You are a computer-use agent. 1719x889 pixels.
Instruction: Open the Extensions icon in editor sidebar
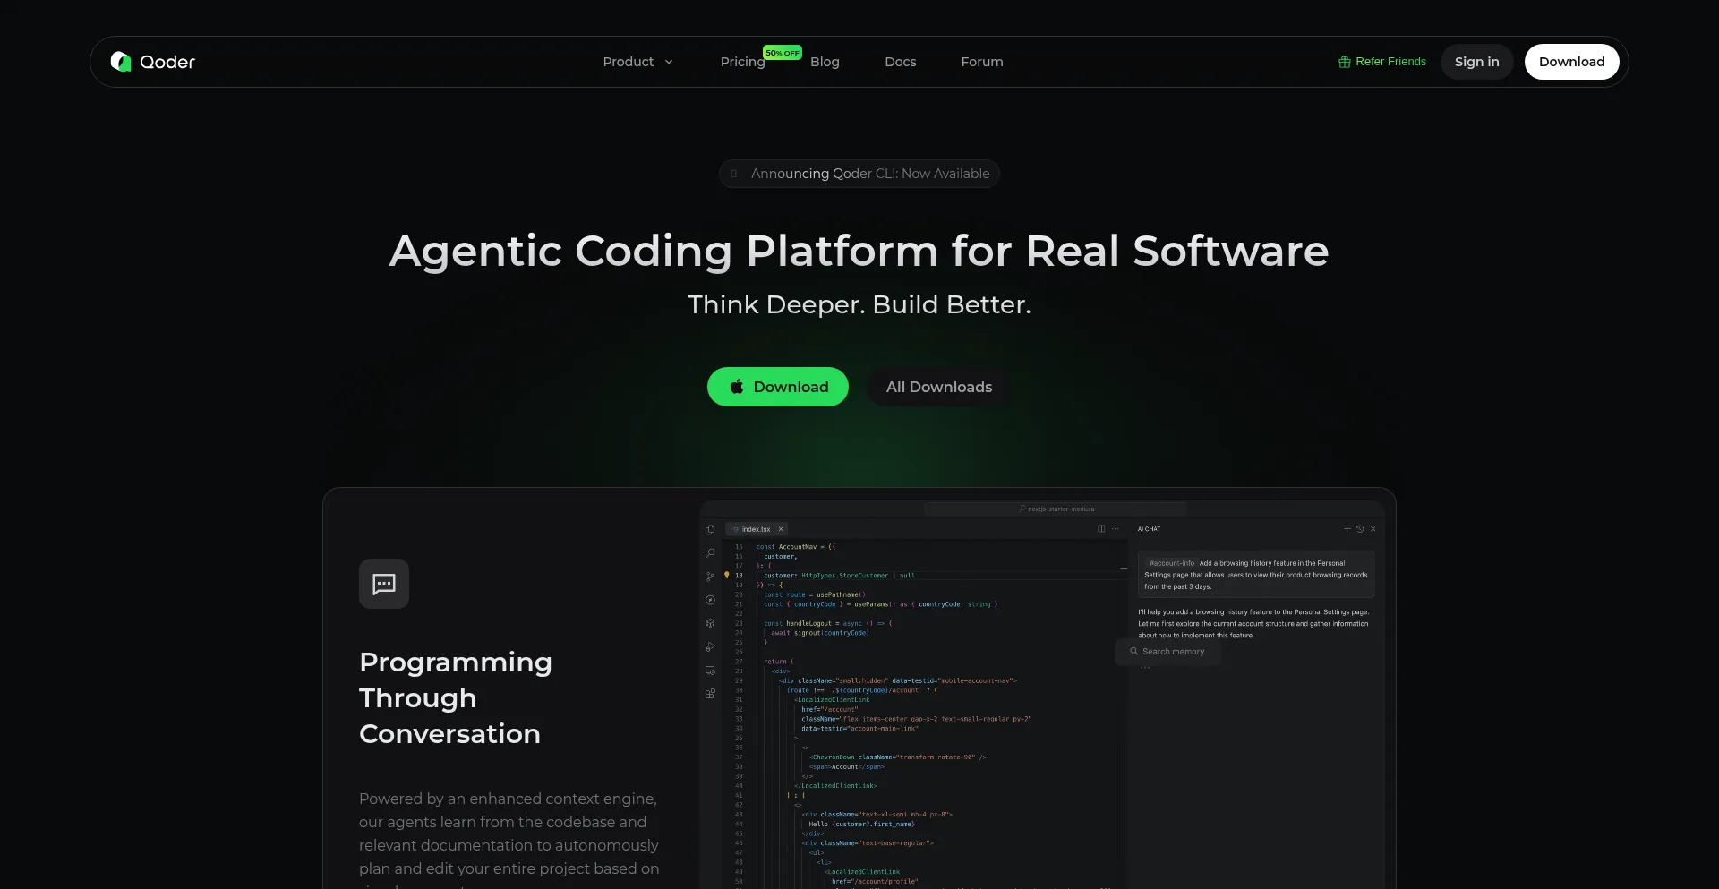coord(710,694)
